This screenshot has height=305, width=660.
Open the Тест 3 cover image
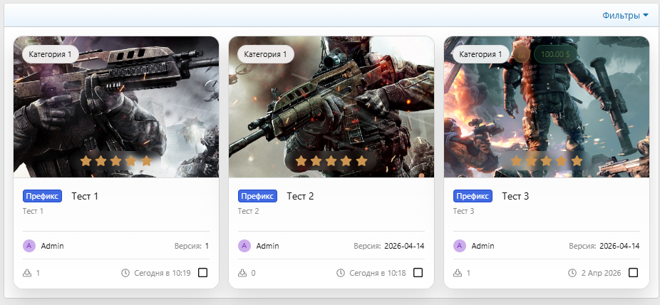pos(547,107)
